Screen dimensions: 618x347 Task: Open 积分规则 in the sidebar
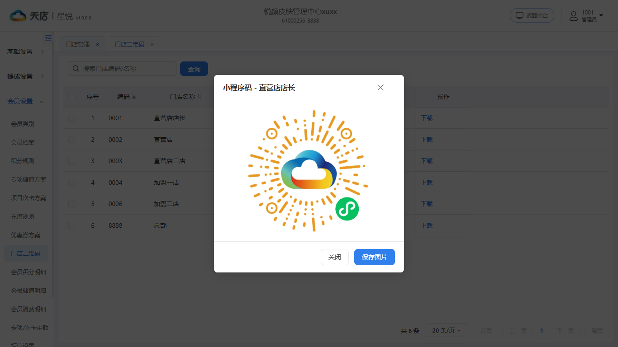23,161
